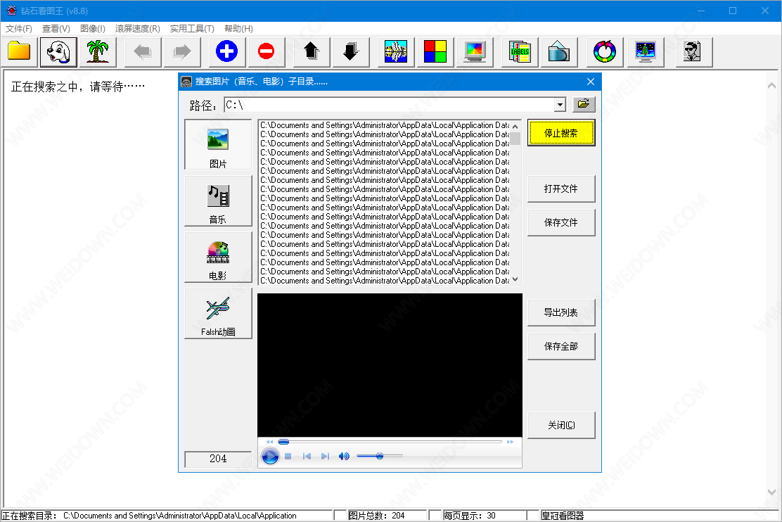Click main window scrollbar up arrow

tap(771, 85)
